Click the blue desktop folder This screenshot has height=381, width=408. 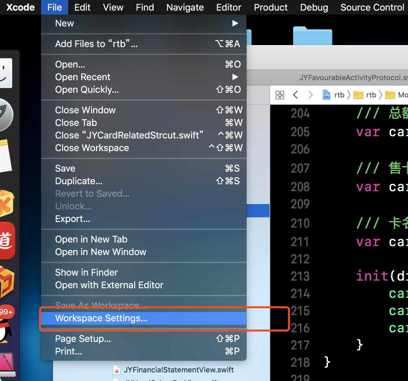pyautogui.click(x=312, y=36)
